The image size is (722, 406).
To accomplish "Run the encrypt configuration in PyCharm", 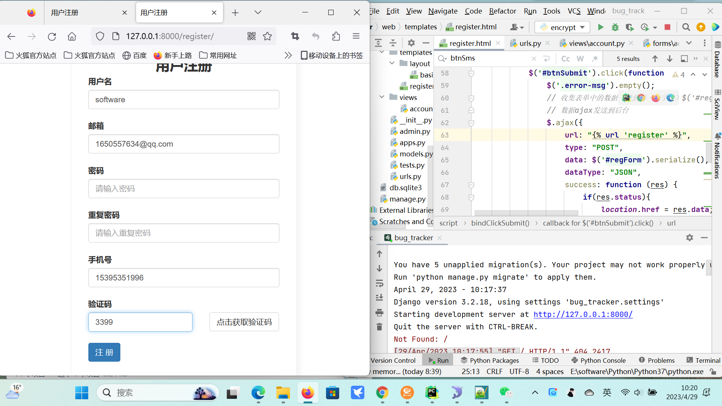I will tap(601, 27).
